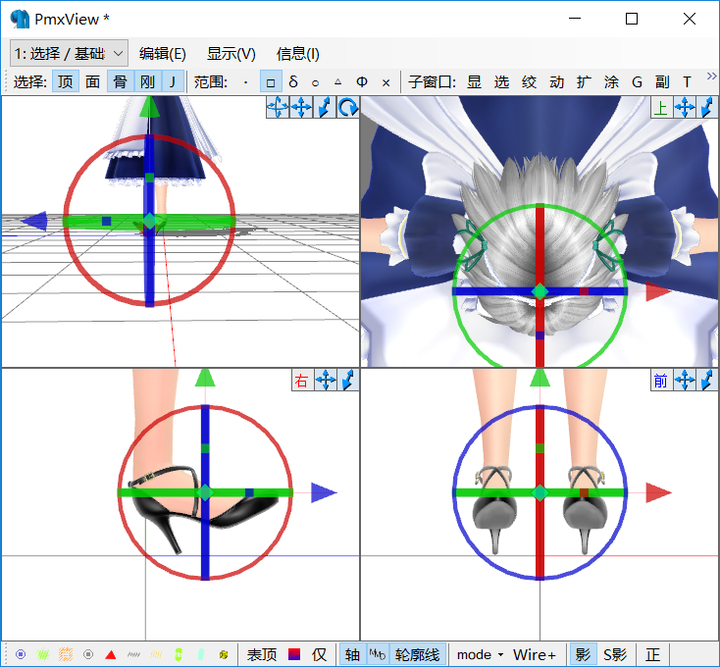Select the dot point range mode
Screen dimensions: 720x667
tap(246, 82)
